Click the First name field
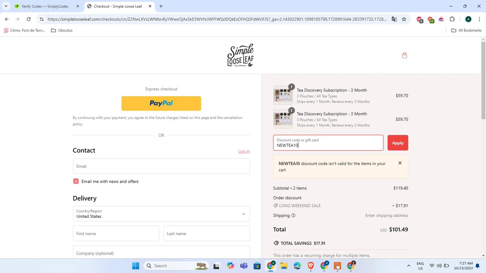The image size is (486, 273). click(116, 234)
